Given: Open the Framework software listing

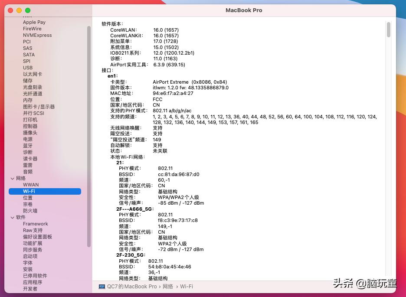Looking at the screenshot, I should coord(35,224).
